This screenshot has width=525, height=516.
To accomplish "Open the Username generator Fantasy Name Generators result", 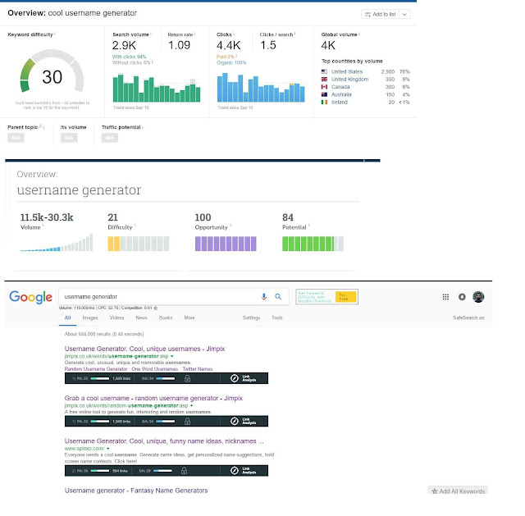I will (136, 491).
